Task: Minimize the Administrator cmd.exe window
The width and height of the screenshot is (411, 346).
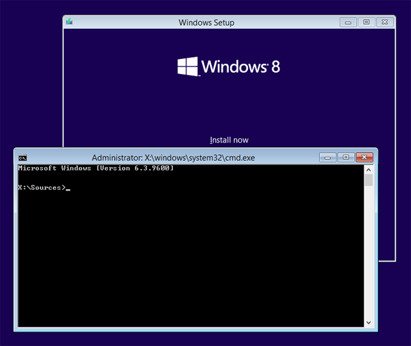Action: pos(328,157)
